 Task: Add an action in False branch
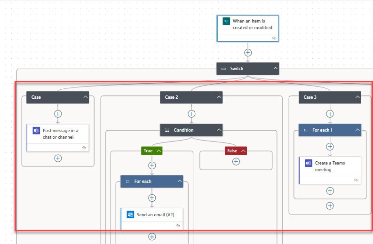click(x=236, y=162)
